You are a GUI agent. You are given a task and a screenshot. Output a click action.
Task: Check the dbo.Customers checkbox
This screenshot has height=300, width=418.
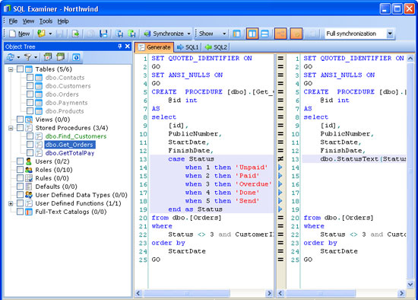tap(30, 86)
